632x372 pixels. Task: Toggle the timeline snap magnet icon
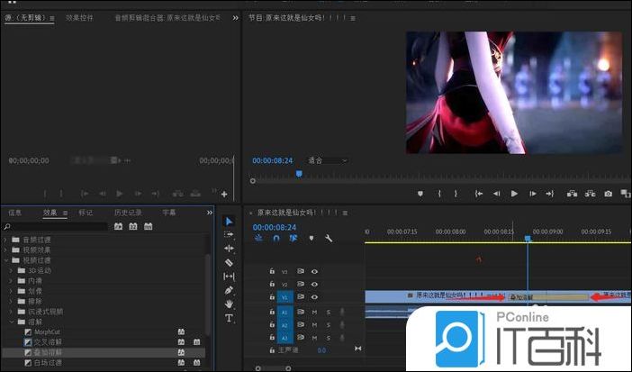point(275,239)
